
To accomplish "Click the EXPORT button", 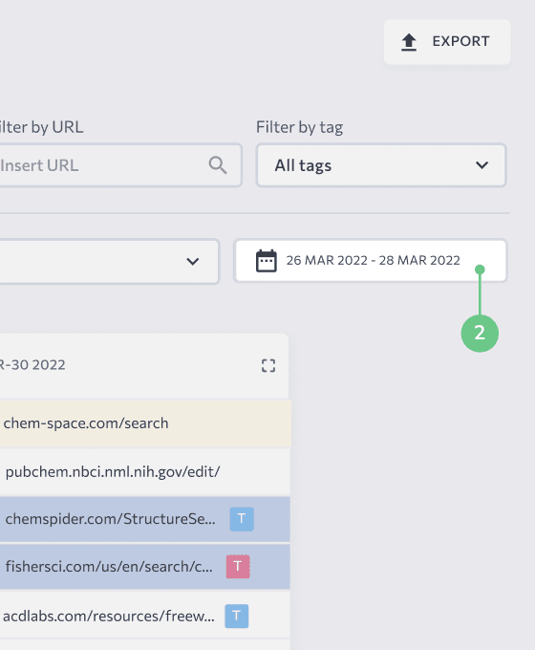I will (447, 42).
